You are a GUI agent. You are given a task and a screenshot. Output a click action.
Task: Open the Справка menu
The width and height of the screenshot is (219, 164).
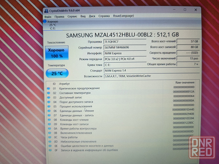pyautogui.click(x=104, y=16)
